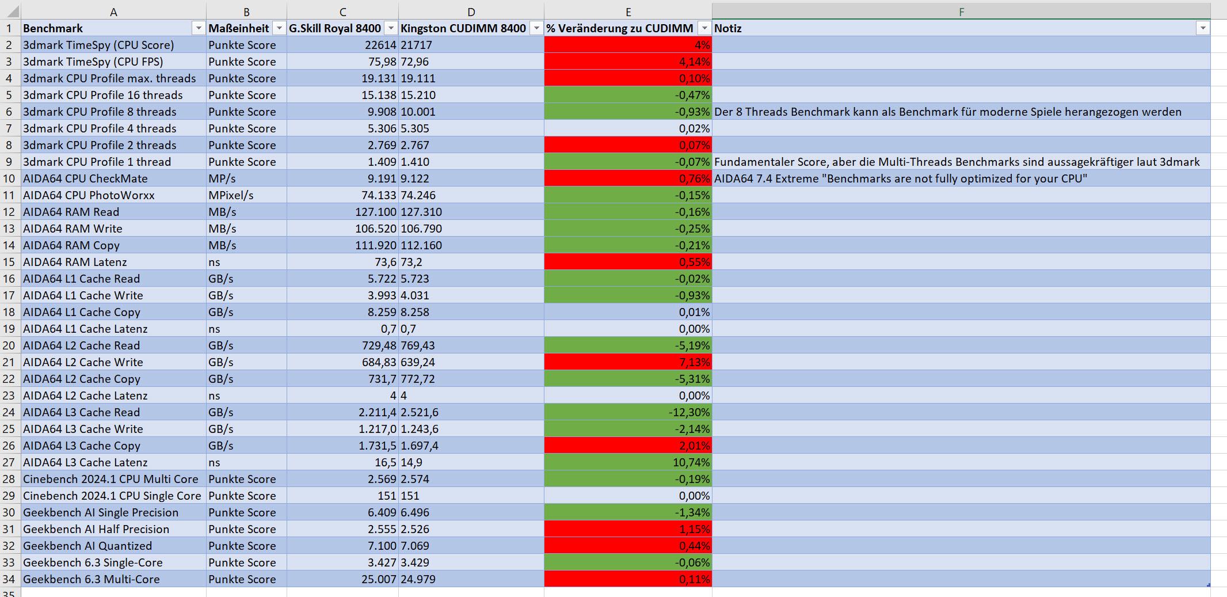Viewport: 1227px width, 597px height.
Task: Select the "AIDA64 CPU CheckMate" cell
Action: click(x=113, y=178)
